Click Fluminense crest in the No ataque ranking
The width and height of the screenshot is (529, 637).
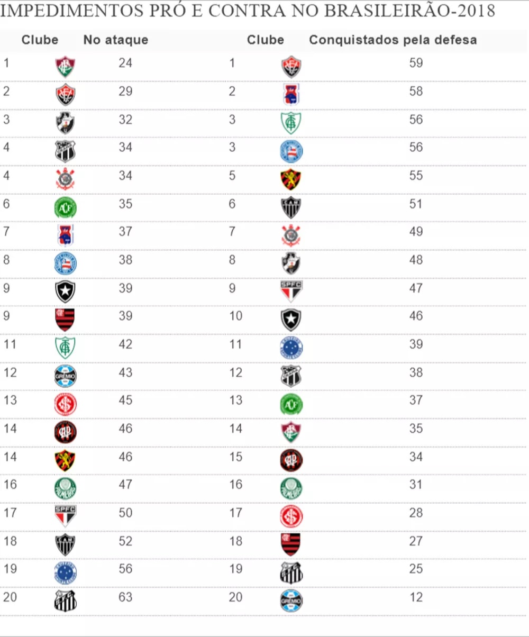click(66, 67)
